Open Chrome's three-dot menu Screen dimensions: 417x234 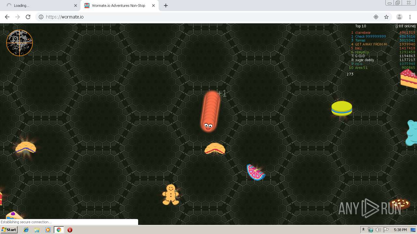410,17
